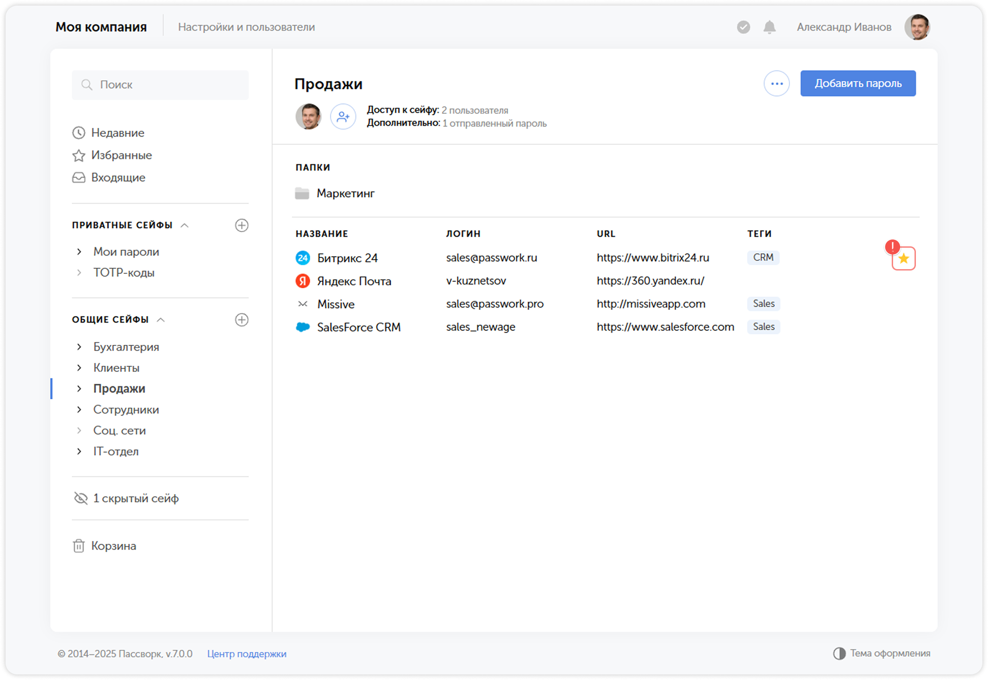Image resolution: width=988 pixels, height=680 pixels.
Task: Open SalesForce CRM password entry
Action: point(359,327)
